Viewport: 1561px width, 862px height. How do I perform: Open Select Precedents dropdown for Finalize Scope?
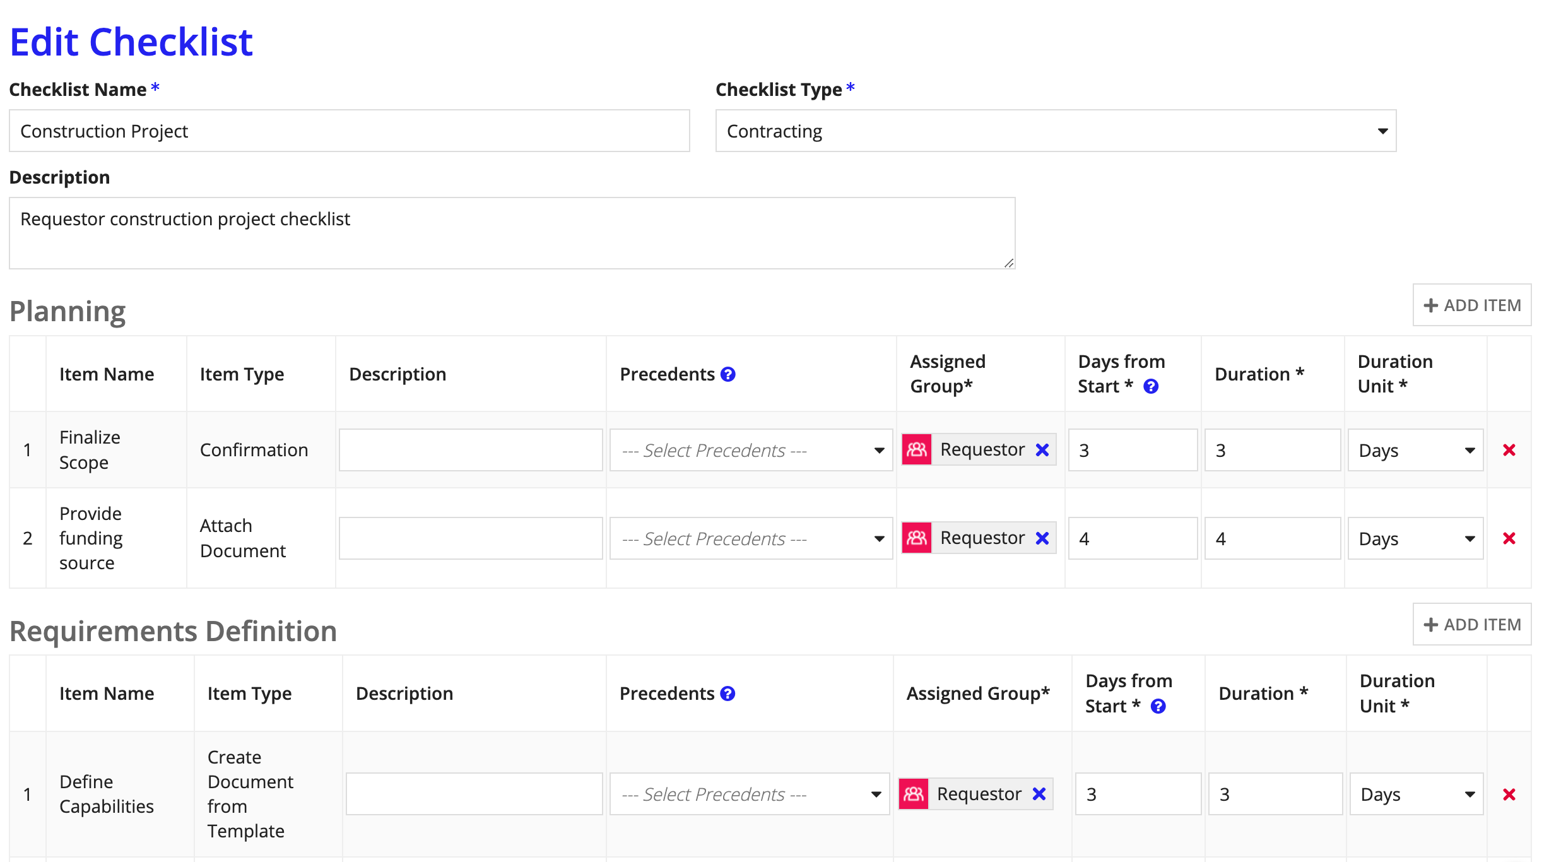coord(751,450)
